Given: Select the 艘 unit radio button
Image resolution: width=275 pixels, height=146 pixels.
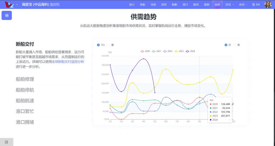Looking at the screenshot, I should coord(109,45).
